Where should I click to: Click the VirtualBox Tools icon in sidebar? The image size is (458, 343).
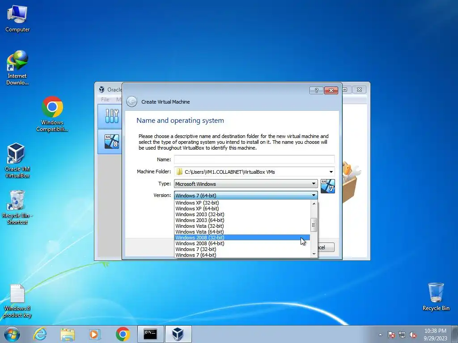pyautogui.click(x=112, y=116)
